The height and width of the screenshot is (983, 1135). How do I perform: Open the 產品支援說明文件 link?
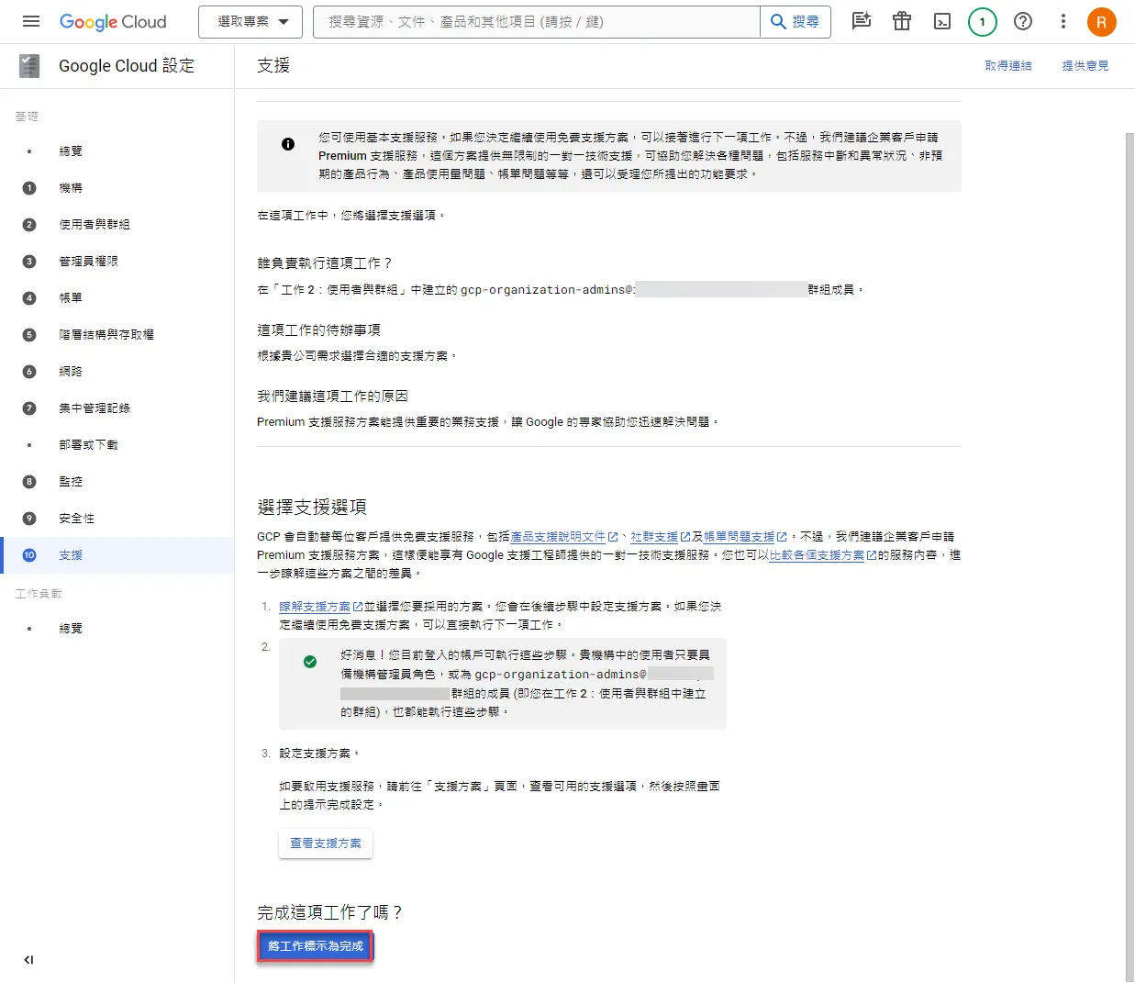[x=563, y=537]
